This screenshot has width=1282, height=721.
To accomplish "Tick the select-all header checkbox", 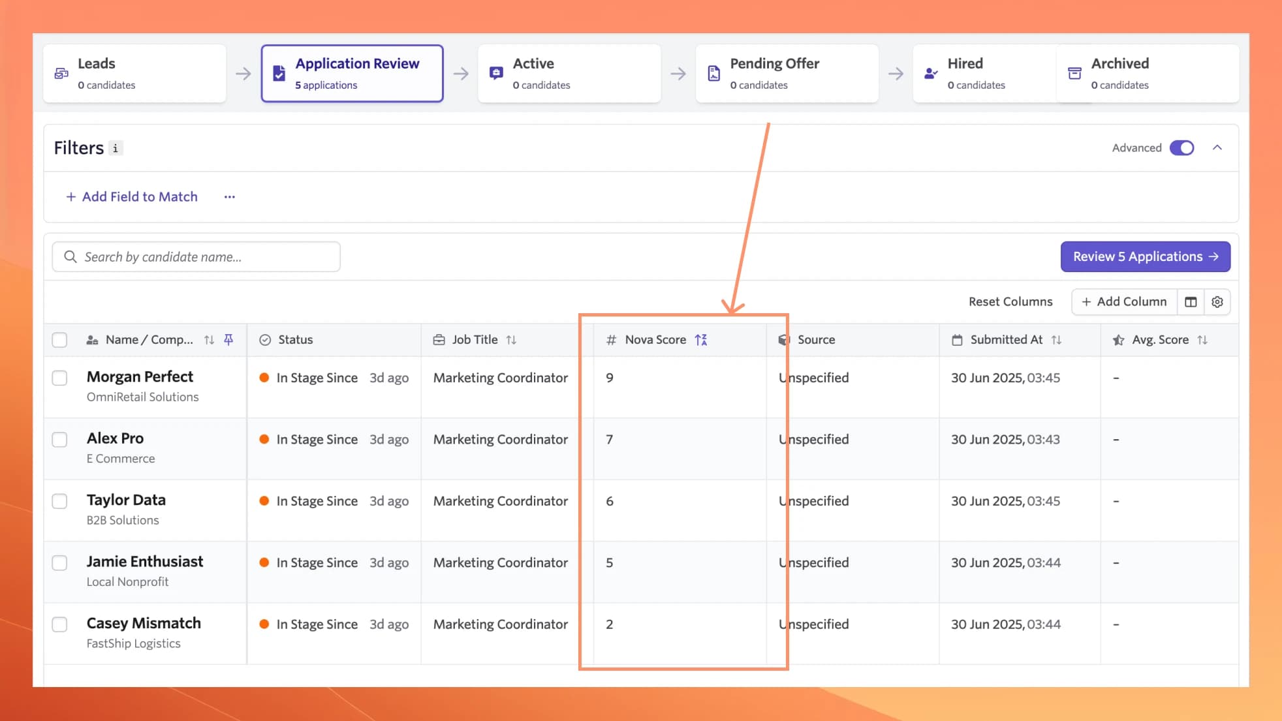I will click(59, 339).
